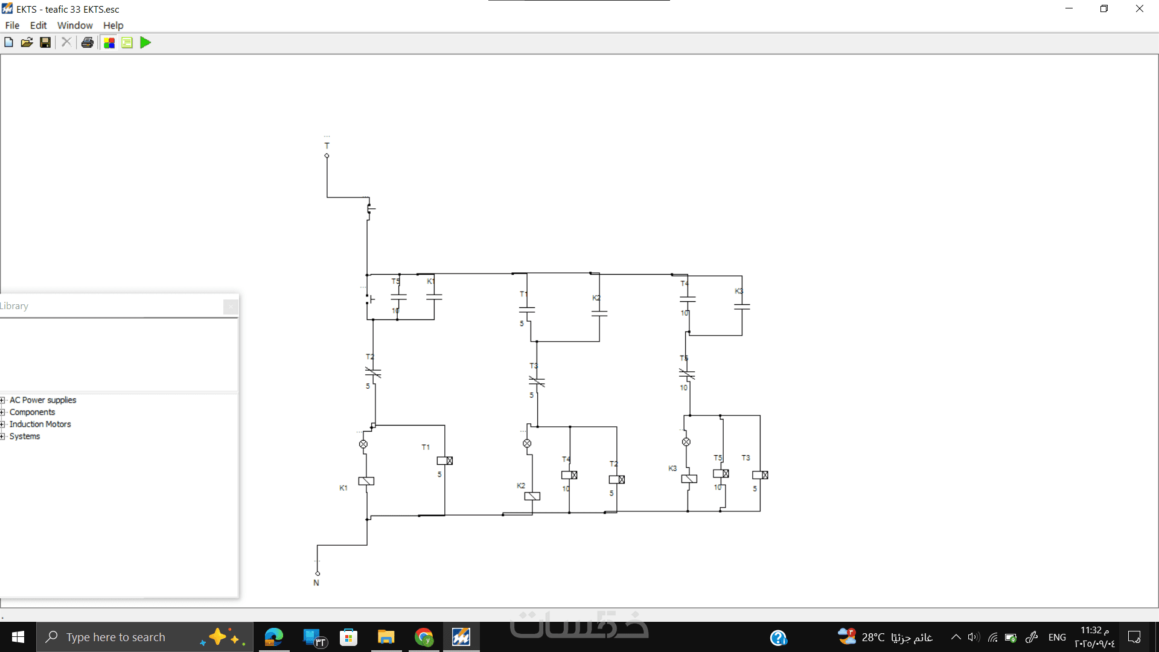Create a new circuit file
Image resolution: width=1159 pixels, height=652 pixels.
(8, 42)
